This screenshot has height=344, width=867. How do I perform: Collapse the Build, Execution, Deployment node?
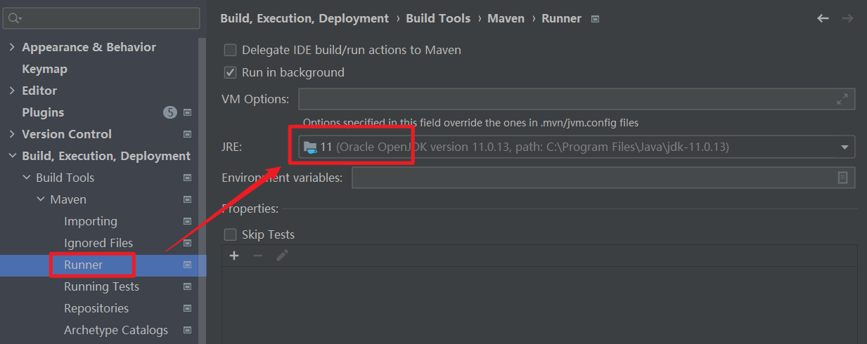point(12,156)
